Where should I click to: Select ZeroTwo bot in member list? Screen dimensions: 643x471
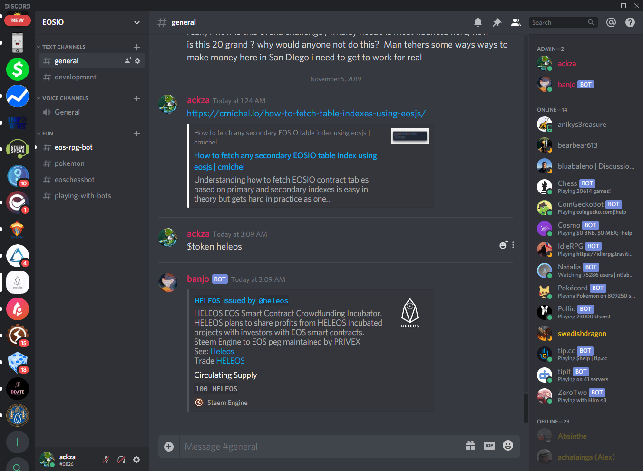587,396
